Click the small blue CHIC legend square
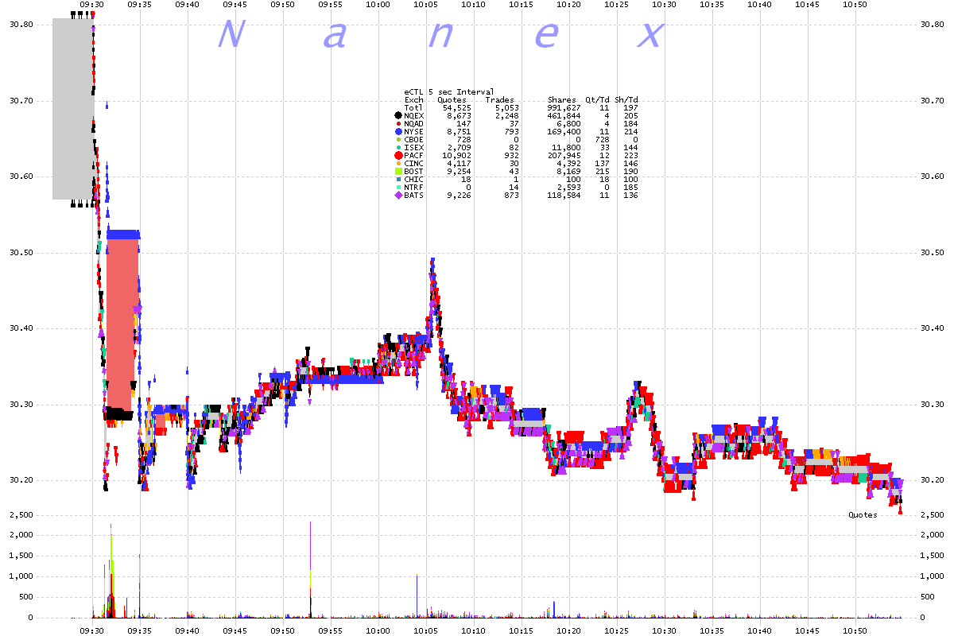Viewport: 954px width, 636px height. 398,179
